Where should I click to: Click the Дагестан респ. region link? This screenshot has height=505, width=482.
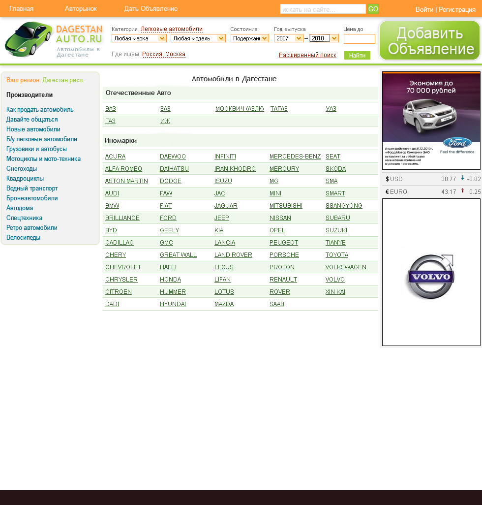(x=63, y=80)
